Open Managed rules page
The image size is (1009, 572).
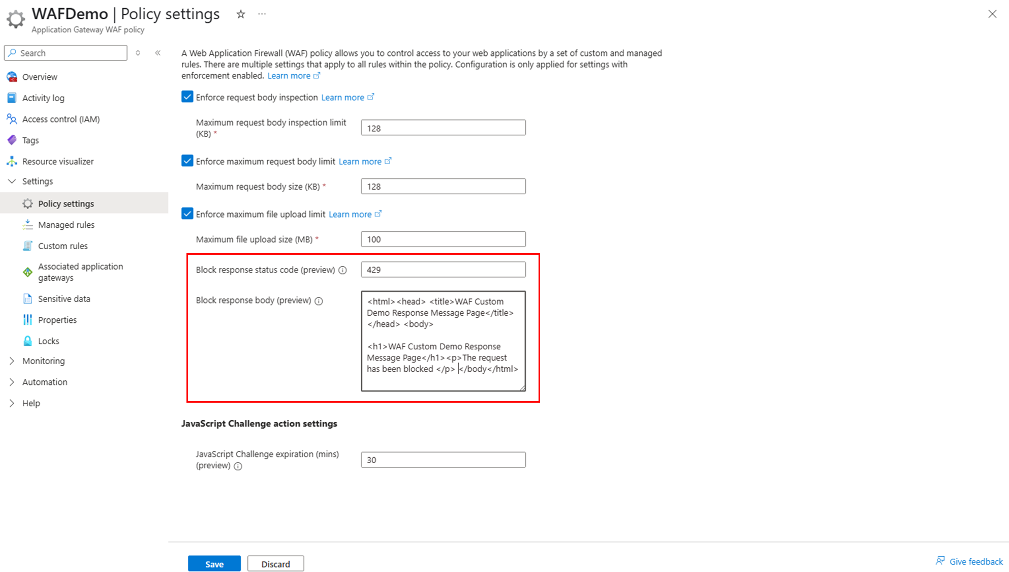coord(66,225)
